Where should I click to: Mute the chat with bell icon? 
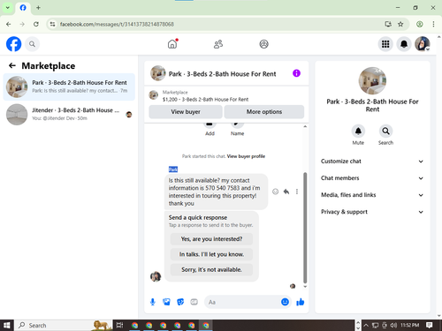pyautogui.click(x=358, y=132)
